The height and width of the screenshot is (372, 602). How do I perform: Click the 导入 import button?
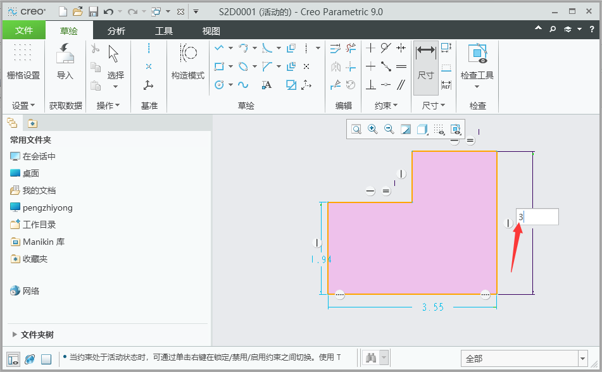[x=65, y=61]
